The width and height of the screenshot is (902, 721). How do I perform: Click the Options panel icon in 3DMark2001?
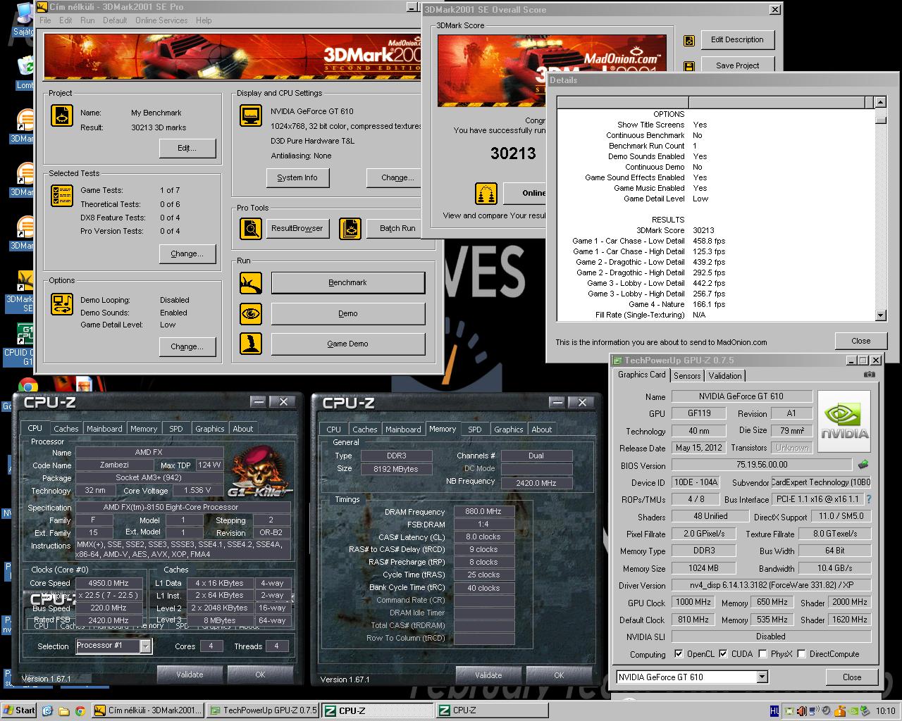[x=62, y=304]
